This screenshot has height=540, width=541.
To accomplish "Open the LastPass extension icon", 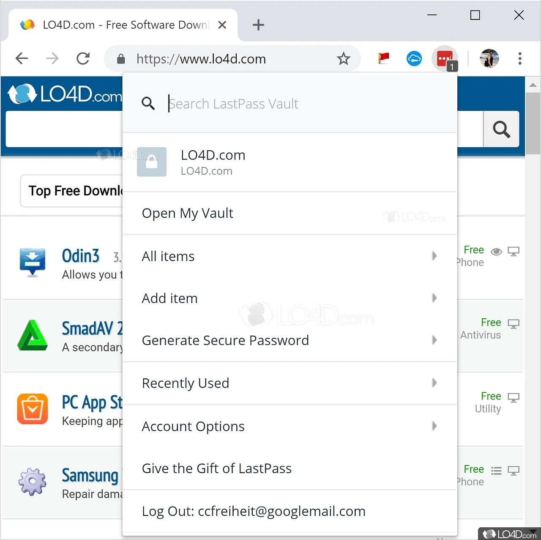I will (x=445, y=58).
